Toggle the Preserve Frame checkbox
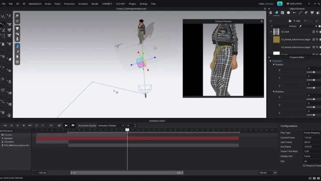Screen dimensions: 321x181 pos(304,166)
